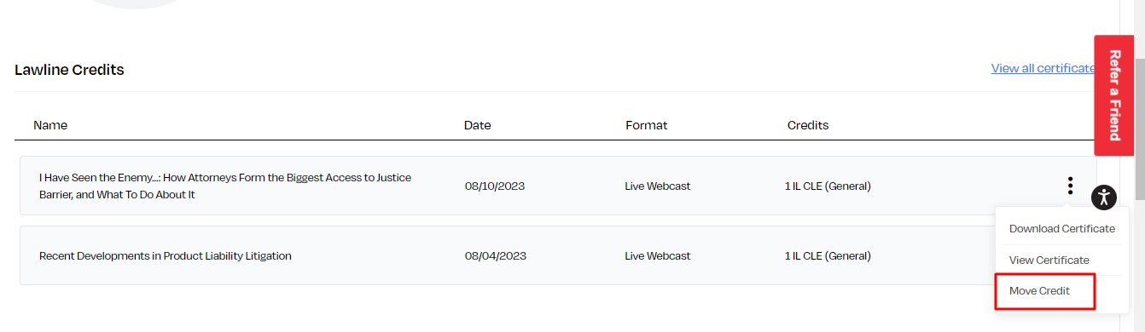Open the View all certificates link
This screenshot has width=1145, height=332.
(1043, 68)
